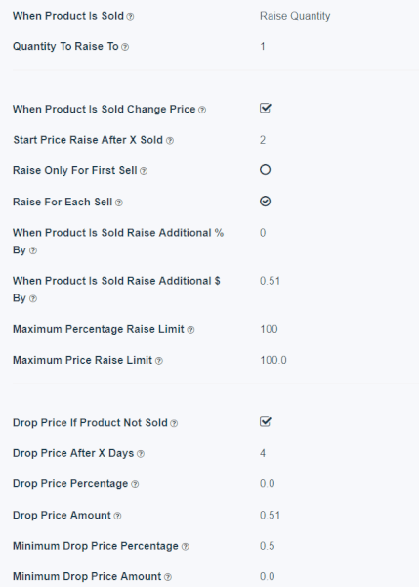Open help for Drop Price Amount

[x=117, y=516]
